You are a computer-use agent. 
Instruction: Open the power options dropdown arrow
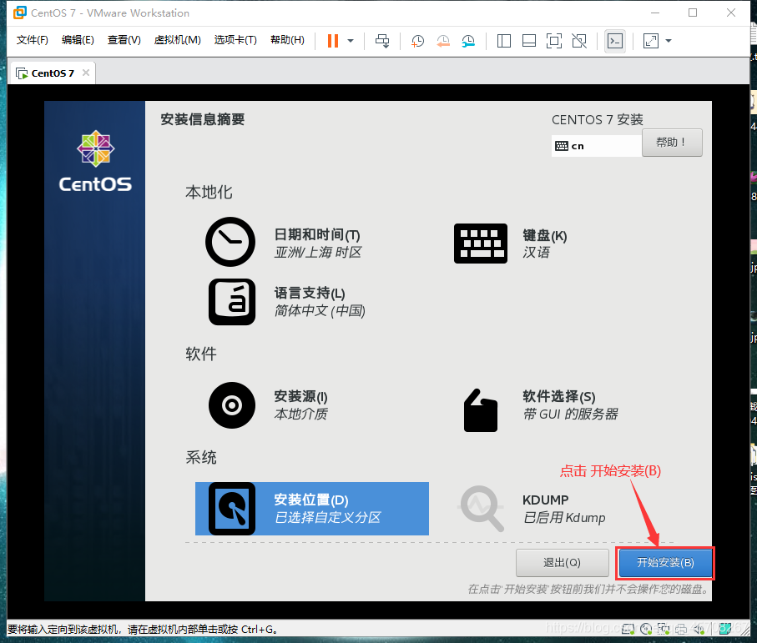pos(351,41)
